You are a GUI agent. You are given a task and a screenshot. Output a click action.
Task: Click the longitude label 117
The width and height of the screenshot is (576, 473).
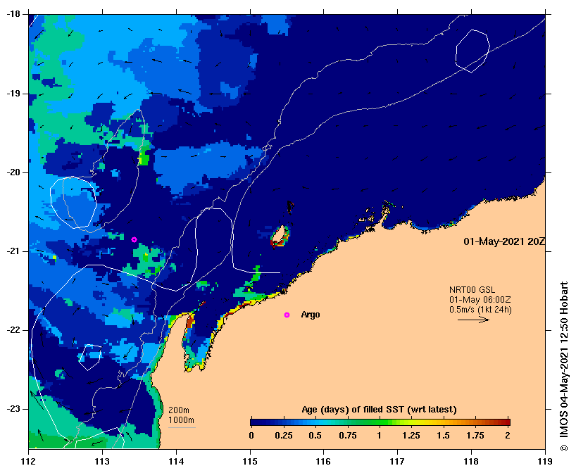[x=397, y=461]
